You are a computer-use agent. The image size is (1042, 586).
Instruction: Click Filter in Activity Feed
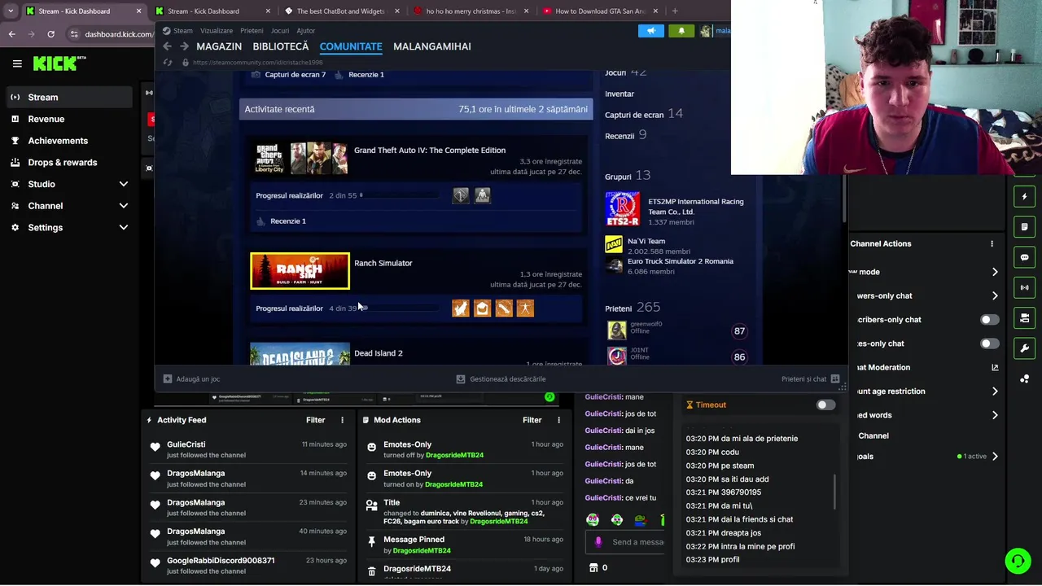click(x=315, y=420)
